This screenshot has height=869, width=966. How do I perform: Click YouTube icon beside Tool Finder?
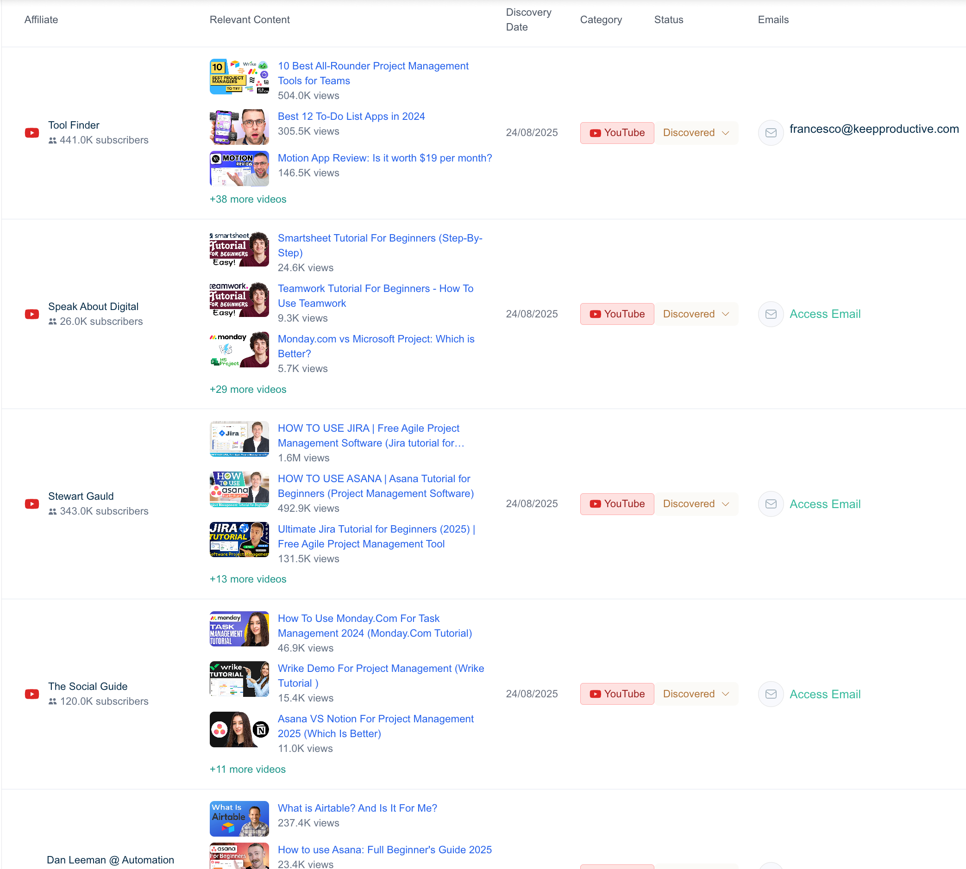[x=32, y=133]
